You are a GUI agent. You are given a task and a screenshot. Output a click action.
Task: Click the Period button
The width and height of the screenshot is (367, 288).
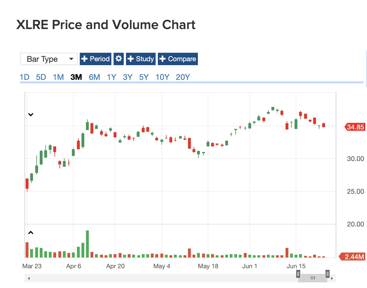coord(96,59)
